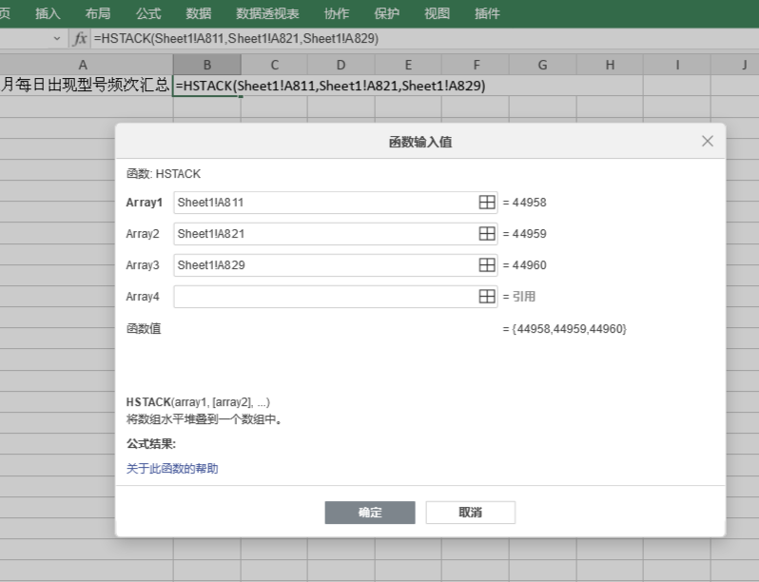The width and height of the screenshot is (759, 582).
Task: Click range selector icon for Array2
Action: (x=486, y=234)
